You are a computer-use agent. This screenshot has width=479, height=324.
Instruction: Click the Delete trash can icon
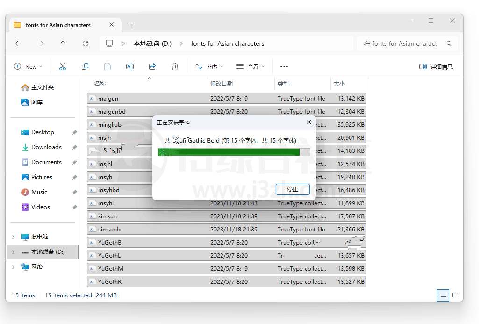tap(175, 66)
